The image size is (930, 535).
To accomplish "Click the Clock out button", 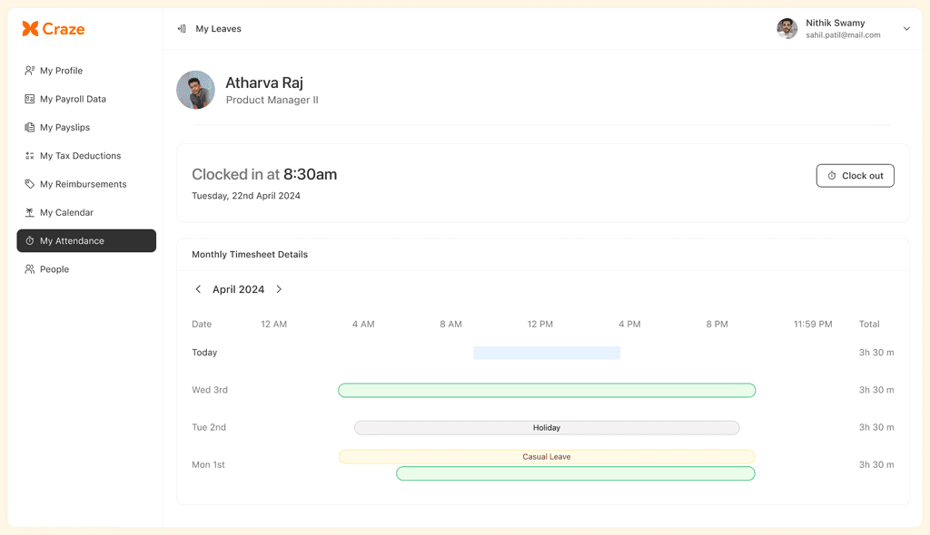I will pyautogui.click(x=856, y=176).
